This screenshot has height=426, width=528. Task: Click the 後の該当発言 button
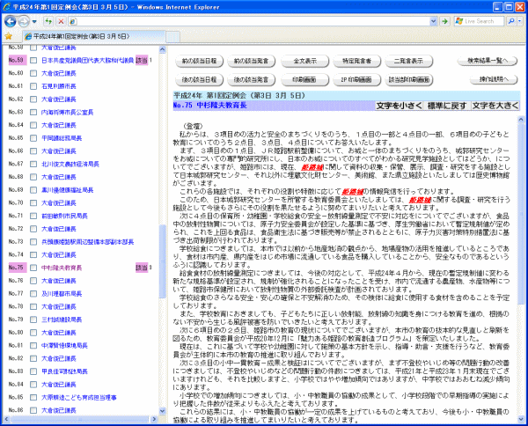tap(251, 80)
